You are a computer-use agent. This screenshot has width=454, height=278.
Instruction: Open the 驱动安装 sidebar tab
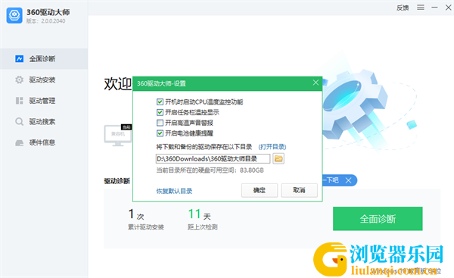click(44, 80)
